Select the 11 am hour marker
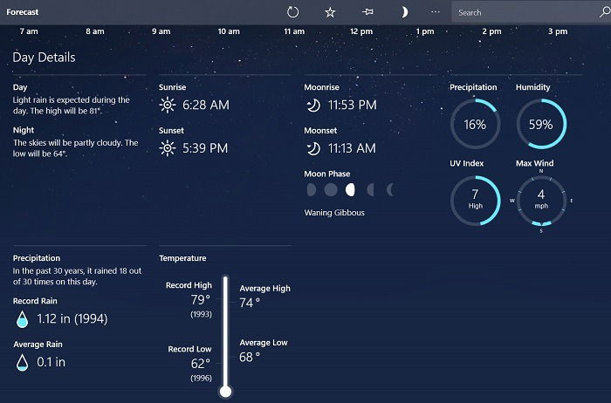The height and width of the screenshot is (403, 611). point(294,31)
